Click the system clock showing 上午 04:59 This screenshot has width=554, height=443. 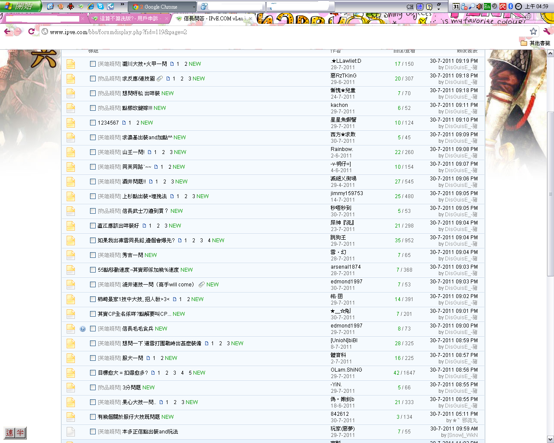tap(537, 6)
